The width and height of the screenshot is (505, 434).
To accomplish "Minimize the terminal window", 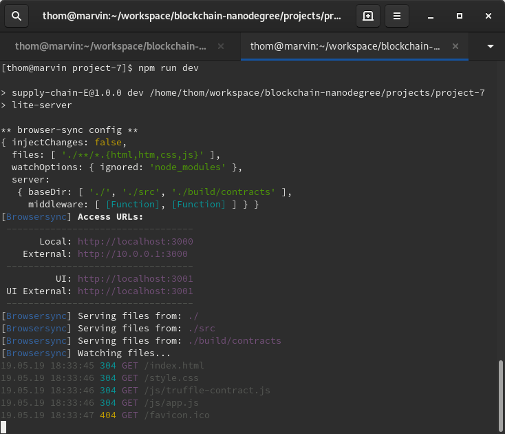I will pyautogui.click(x=430, y=16).
